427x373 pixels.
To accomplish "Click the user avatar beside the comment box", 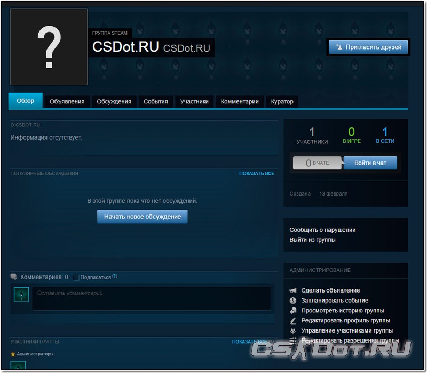I will click(x=21, y=295).
